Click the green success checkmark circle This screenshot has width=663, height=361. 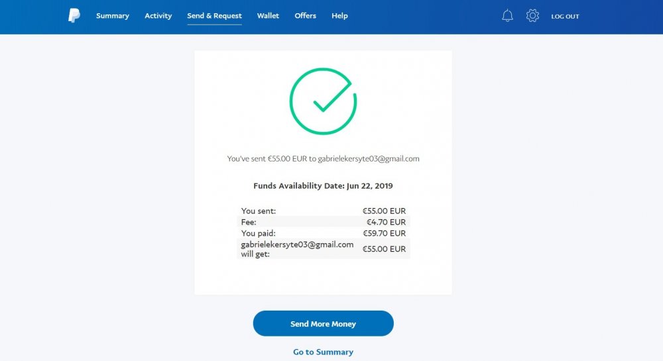point(323,101)
